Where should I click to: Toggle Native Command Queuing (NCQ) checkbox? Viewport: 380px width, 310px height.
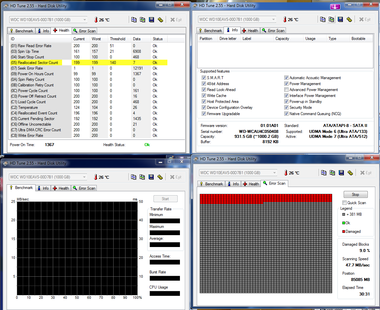click(x=286, y=113)
